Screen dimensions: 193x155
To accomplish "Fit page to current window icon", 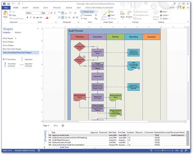I will (182, 151).
